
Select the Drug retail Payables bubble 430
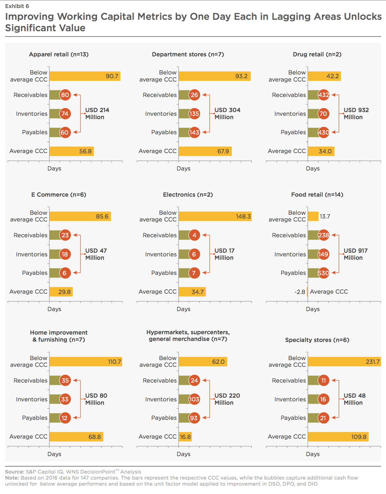(x=324, y=133)
